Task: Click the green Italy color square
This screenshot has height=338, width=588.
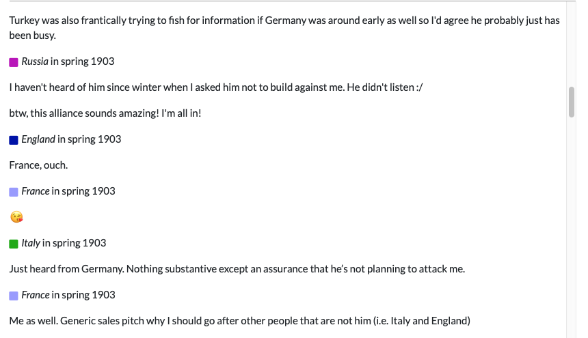Action: tap(14, 244)
